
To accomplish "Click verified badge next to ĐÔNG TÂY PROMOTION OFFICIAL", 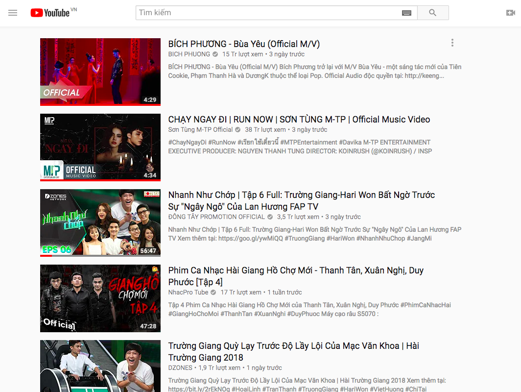I will point(270,217).
